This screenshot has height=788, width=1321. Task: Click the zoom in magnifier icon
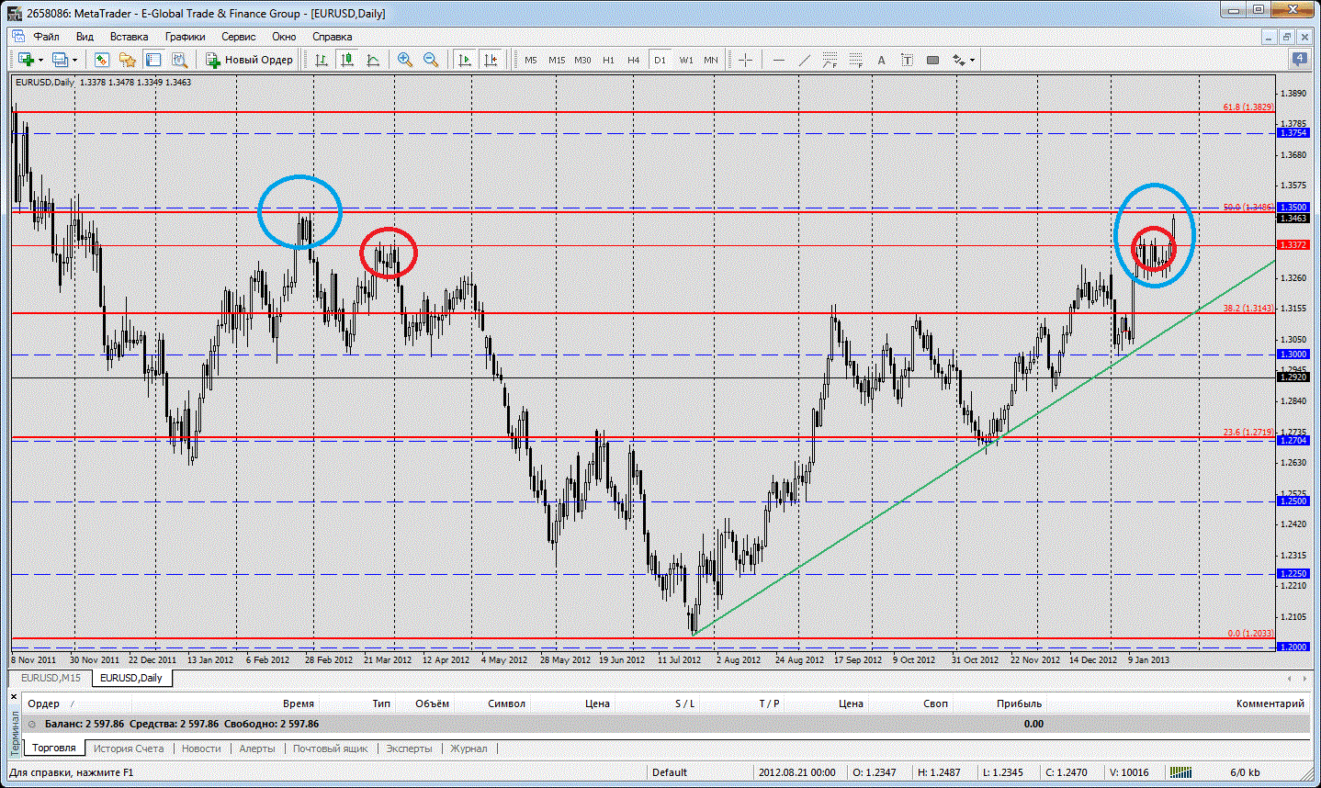click(404, 60)
